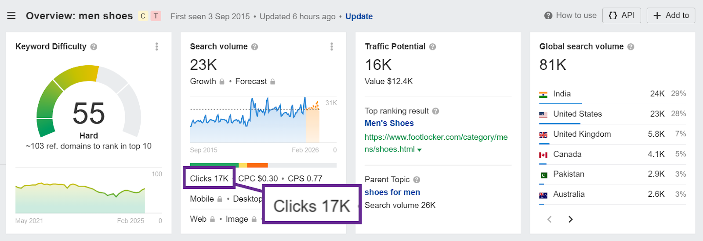The width and height of the screenshot is (703, 241).
Task: Select the United Kingdom country row
Action: coord(612,134)
